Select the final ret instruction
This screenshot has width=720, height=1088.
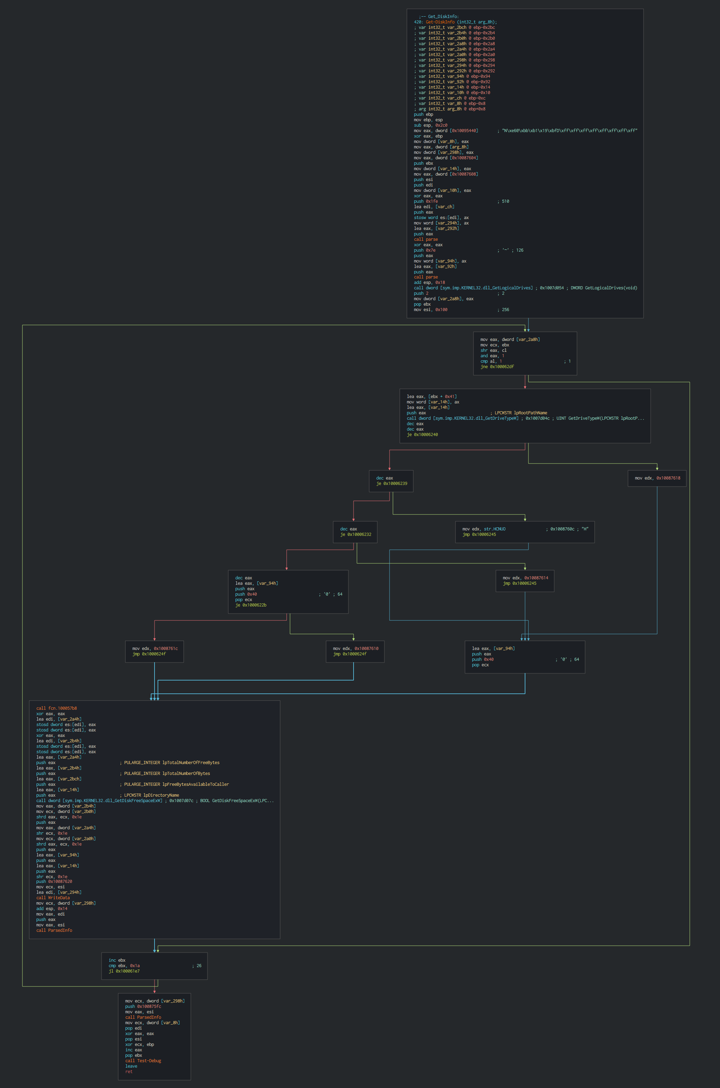[x=129, y=1071]
